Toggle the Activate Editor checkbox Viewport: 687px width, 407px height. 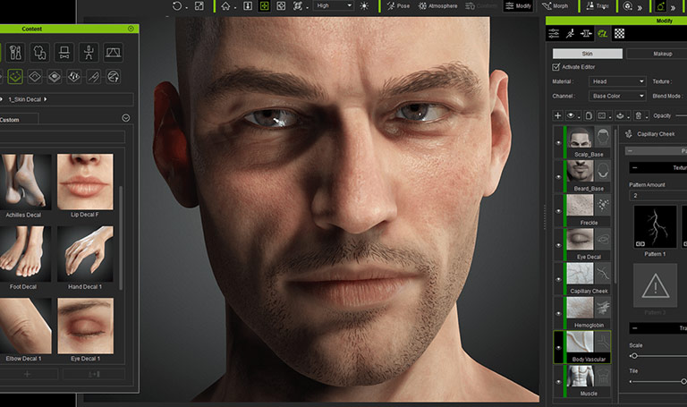(x=556, y=67)
